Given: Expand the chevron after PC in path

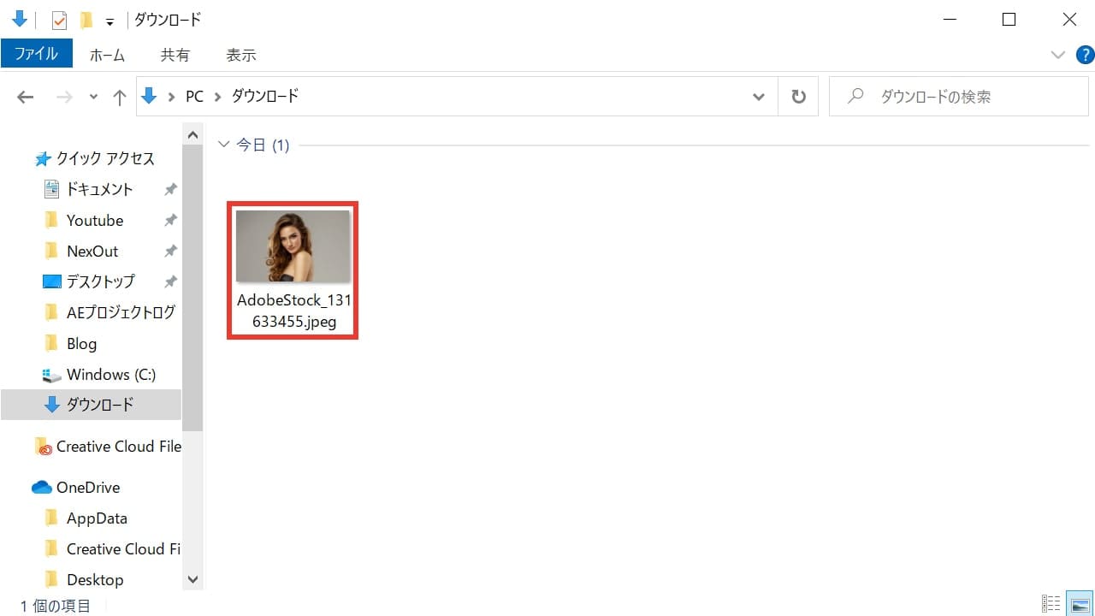Looking at the screenshot, I should [217, 97].
